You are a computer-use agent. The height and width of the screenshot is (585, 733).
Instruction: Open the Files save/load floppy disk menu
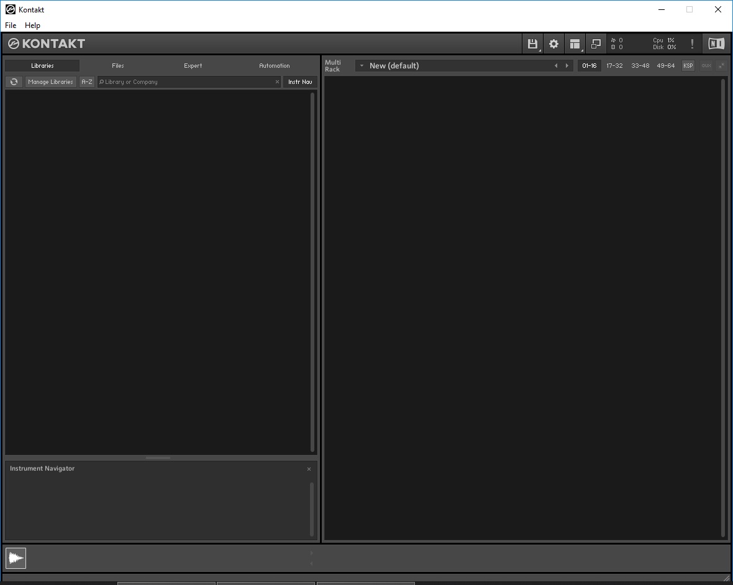(x=532, y=44)
